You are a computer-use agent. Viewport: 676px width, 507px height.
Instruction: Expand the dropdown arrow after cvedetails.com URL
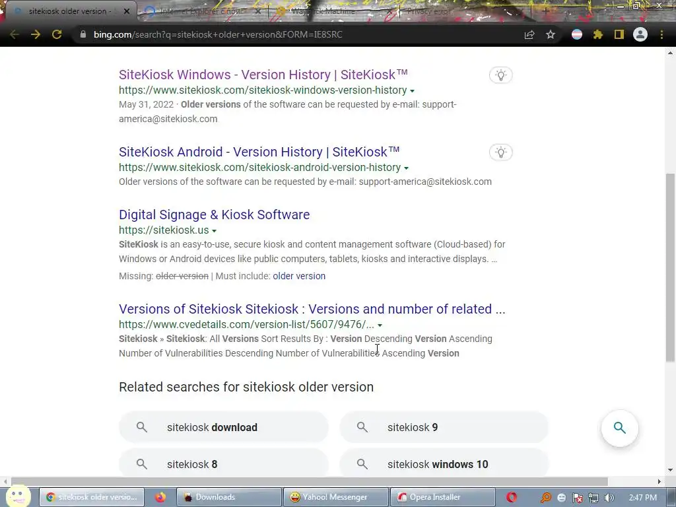click(380, 325)
